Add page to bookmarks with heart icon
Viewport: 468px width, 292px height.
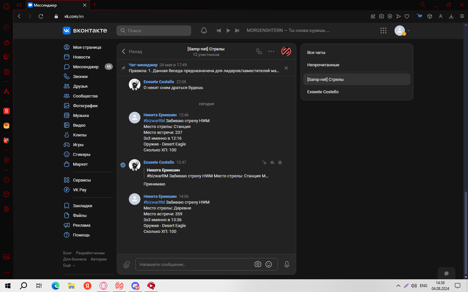407,16
